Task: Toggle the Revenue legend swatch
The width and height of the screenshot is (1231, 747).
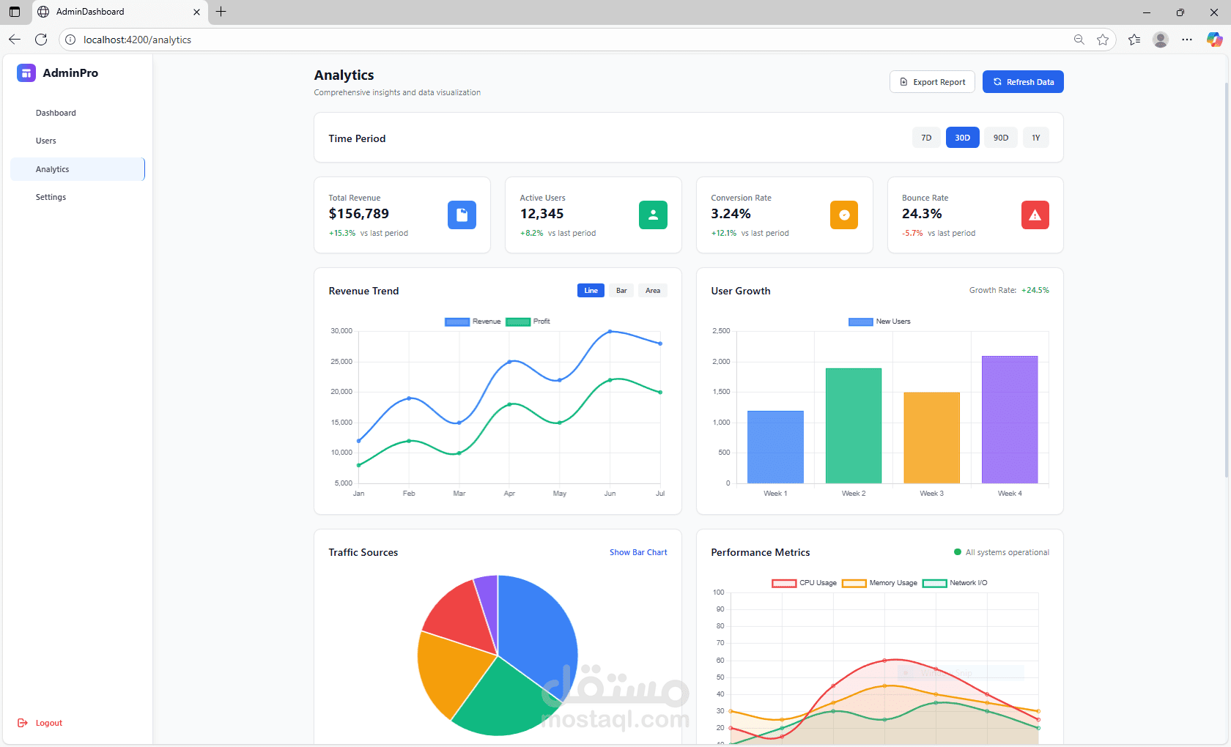Action: pos(457,322)
